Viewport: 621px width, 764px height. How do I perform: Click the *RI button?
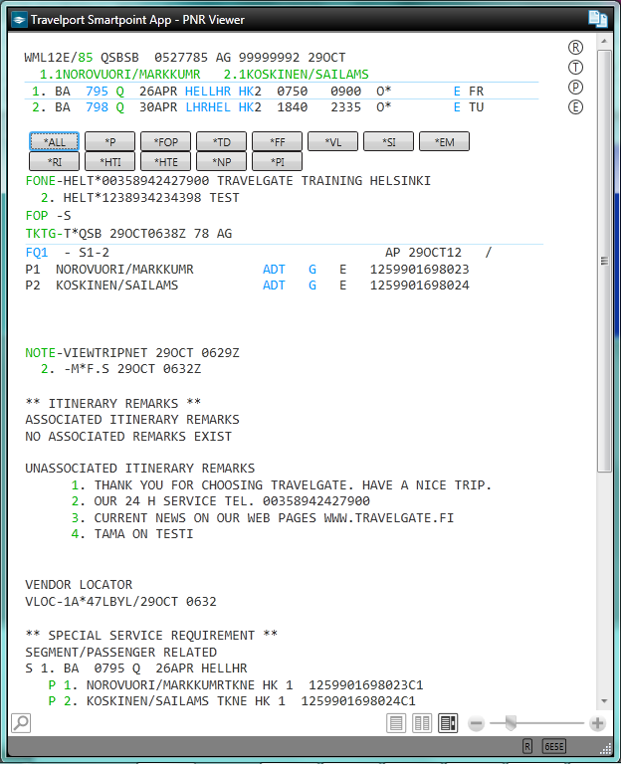pyautogui.click(x=54, y=162)
